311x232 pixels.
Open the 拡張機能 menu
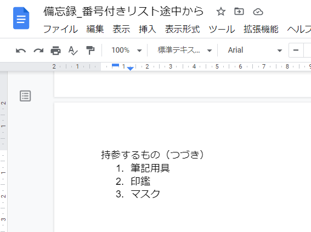click(261, 29)
